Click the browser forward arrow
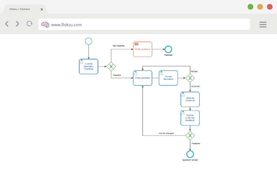This screenshot has width=277, height=173. [x=17, y=24]
